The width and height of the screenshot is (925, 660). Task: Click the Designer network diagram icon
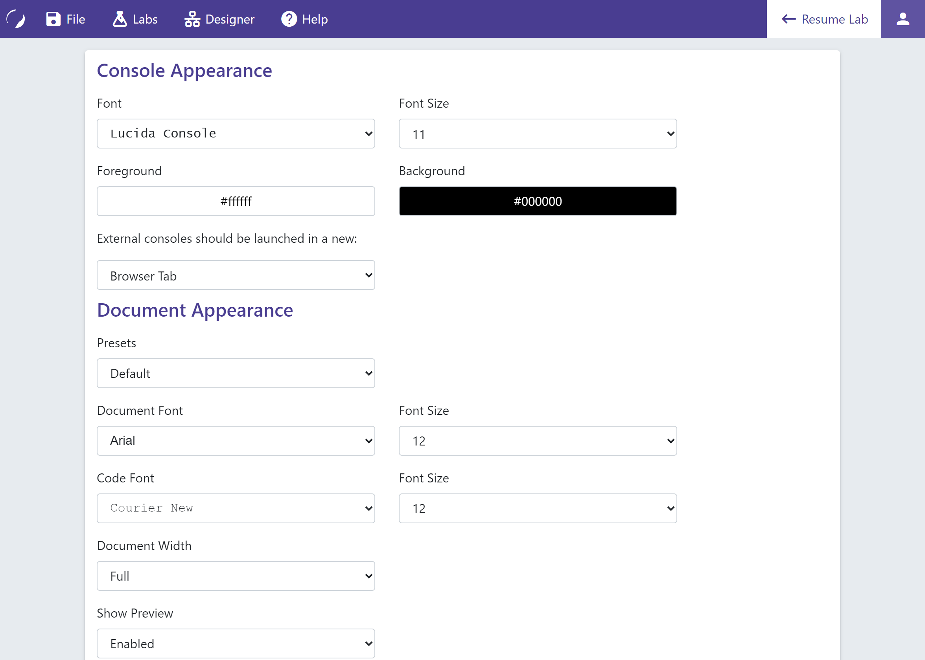coord(192,19)
